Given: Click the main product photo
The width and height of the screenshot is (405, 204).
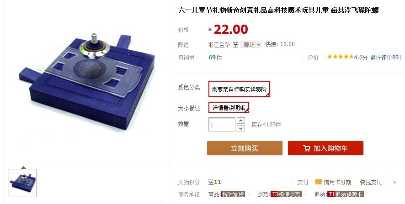Looking at the screenshot, I should click(x=86, y=81).
